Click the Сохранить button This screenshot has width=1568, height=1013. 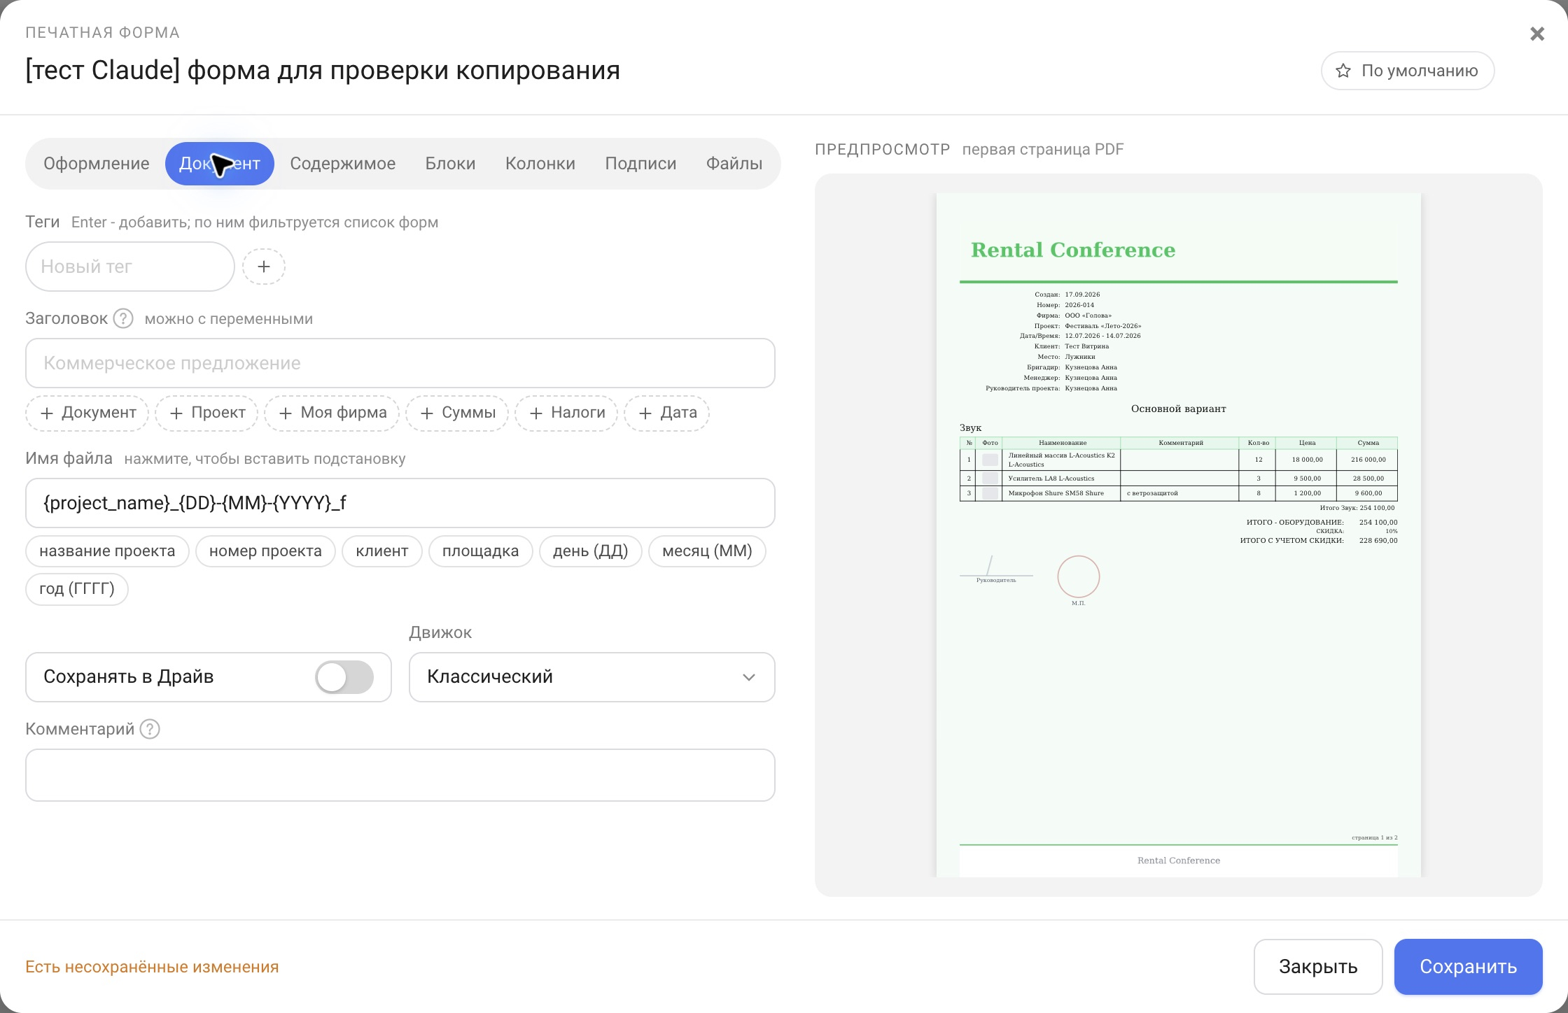(x=1468, y=967)
